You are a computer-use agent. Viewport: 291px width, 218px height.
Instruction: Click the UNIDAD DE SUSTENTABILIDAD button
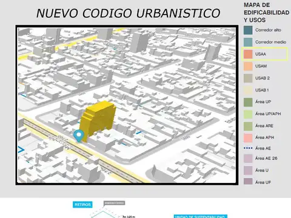click(x=201, y=216)
